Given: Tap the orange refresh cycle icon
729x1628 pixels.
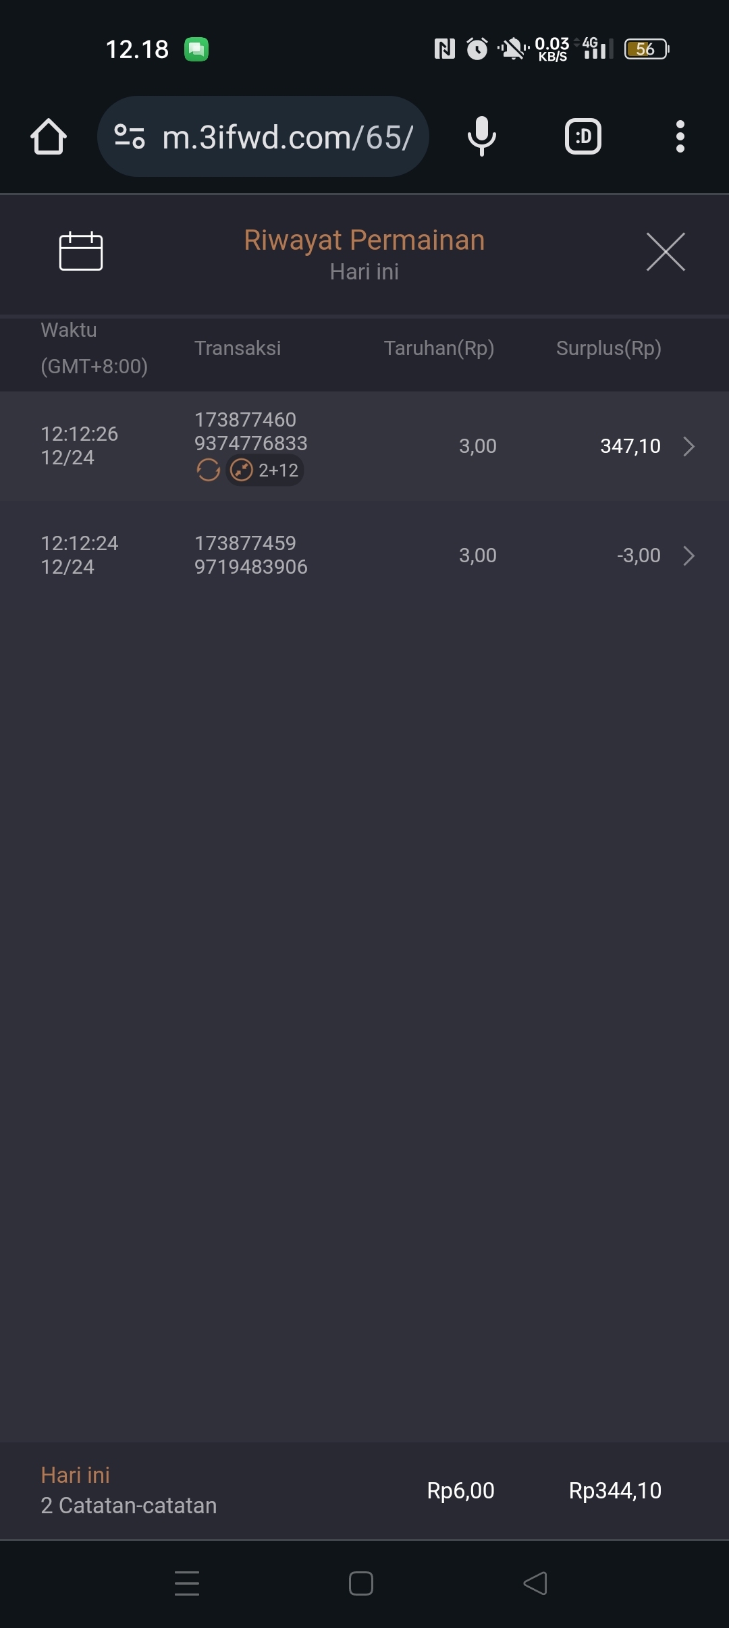Looking at the screenshot, I should point(208,470).
